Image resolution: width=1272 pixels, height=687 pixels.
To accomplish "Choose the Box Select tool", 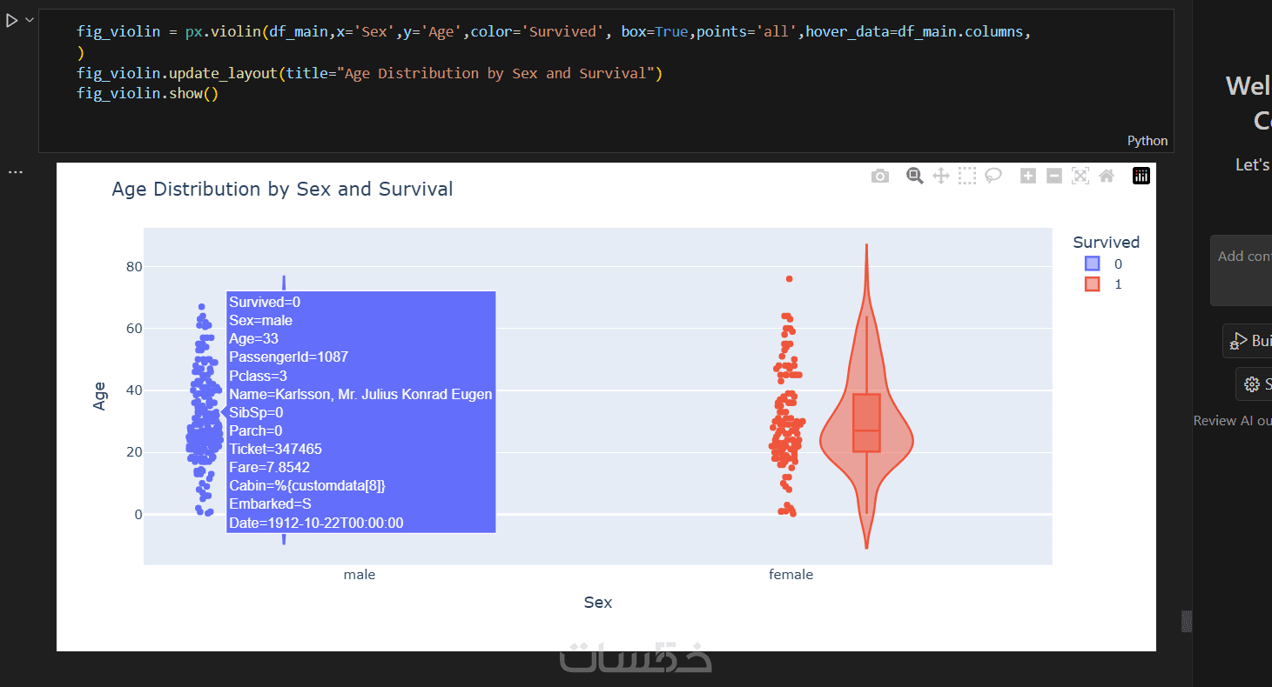I will coord(966,176).
